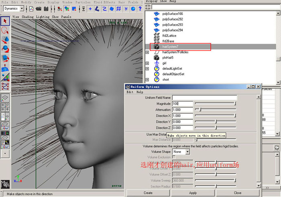The width and height of the screenshot is (281, 197).
Task: Open the Dynamics menu set dropdown
Action: (22, 8)
